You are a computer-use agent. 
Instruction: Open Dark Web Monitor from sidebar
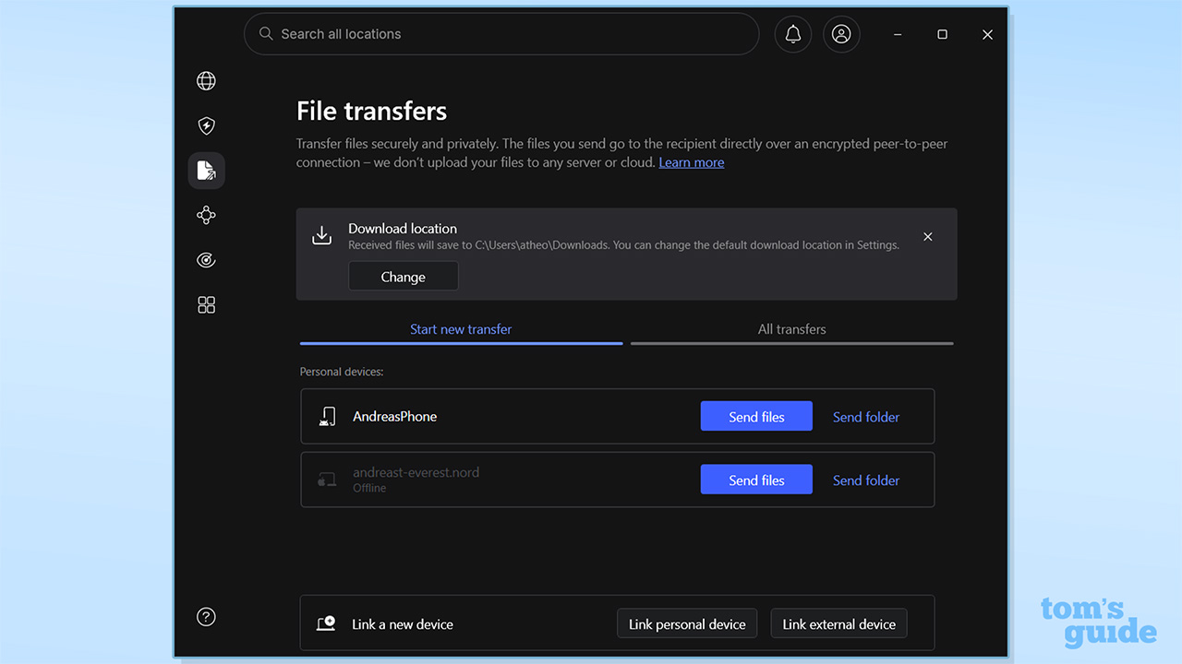click(x=206, y=259)
